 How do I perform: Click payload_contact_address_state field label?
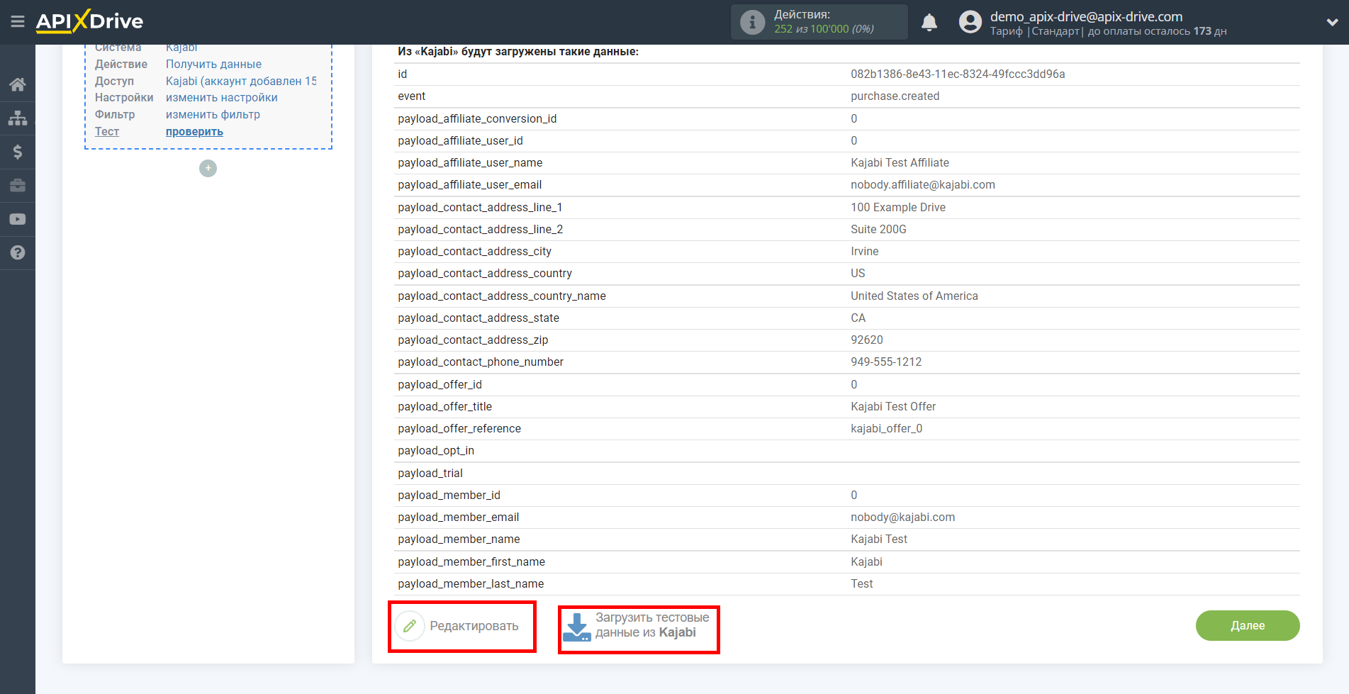478,318
